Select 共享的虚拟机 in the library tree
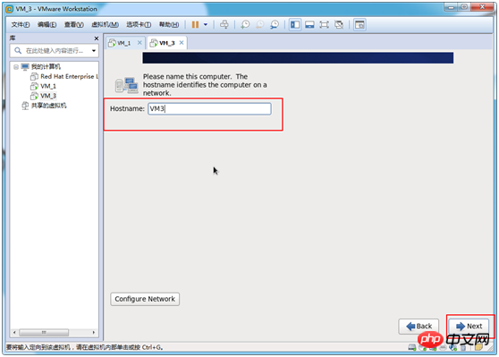The height and width of the screenshot is (357, 499). click(48, 106)
